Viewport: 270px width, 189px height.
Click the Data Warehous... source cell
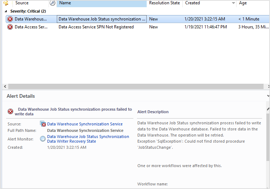(x=31, y=19)
